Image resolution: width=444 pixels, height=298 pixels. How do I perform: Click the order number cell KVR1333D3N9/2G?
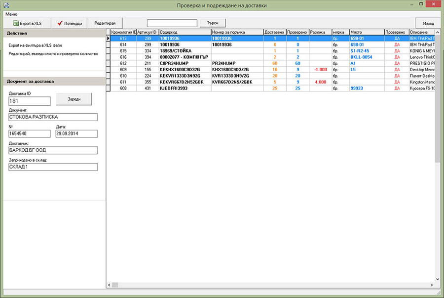(x=237, y=76)
